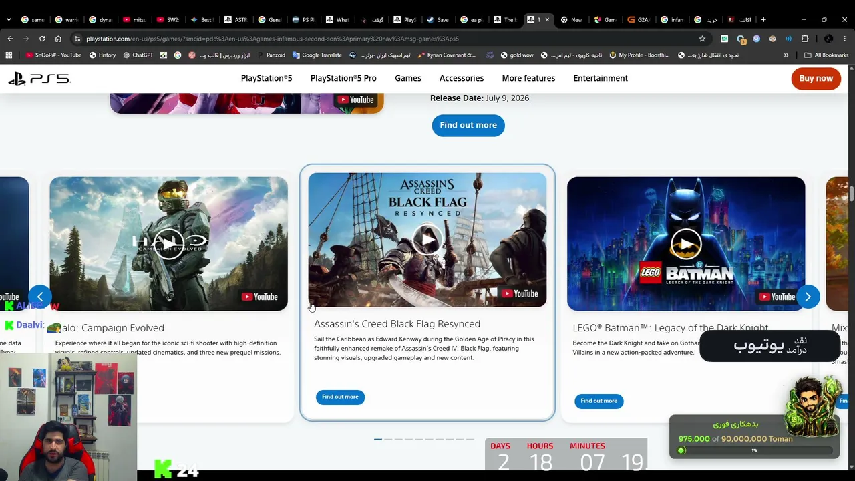Click YouTube logo on LEGO Batman thumbnail
Image resolution: width=855 pixels, height=481 pixels.
pyautogui.click(x=778, y=297)
